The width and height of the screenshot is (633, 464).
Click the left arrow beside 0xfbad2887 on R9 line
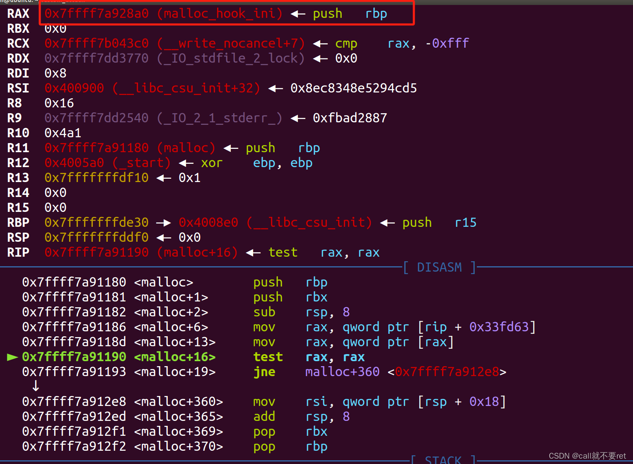pyautogui.click(x=297, y=118)
